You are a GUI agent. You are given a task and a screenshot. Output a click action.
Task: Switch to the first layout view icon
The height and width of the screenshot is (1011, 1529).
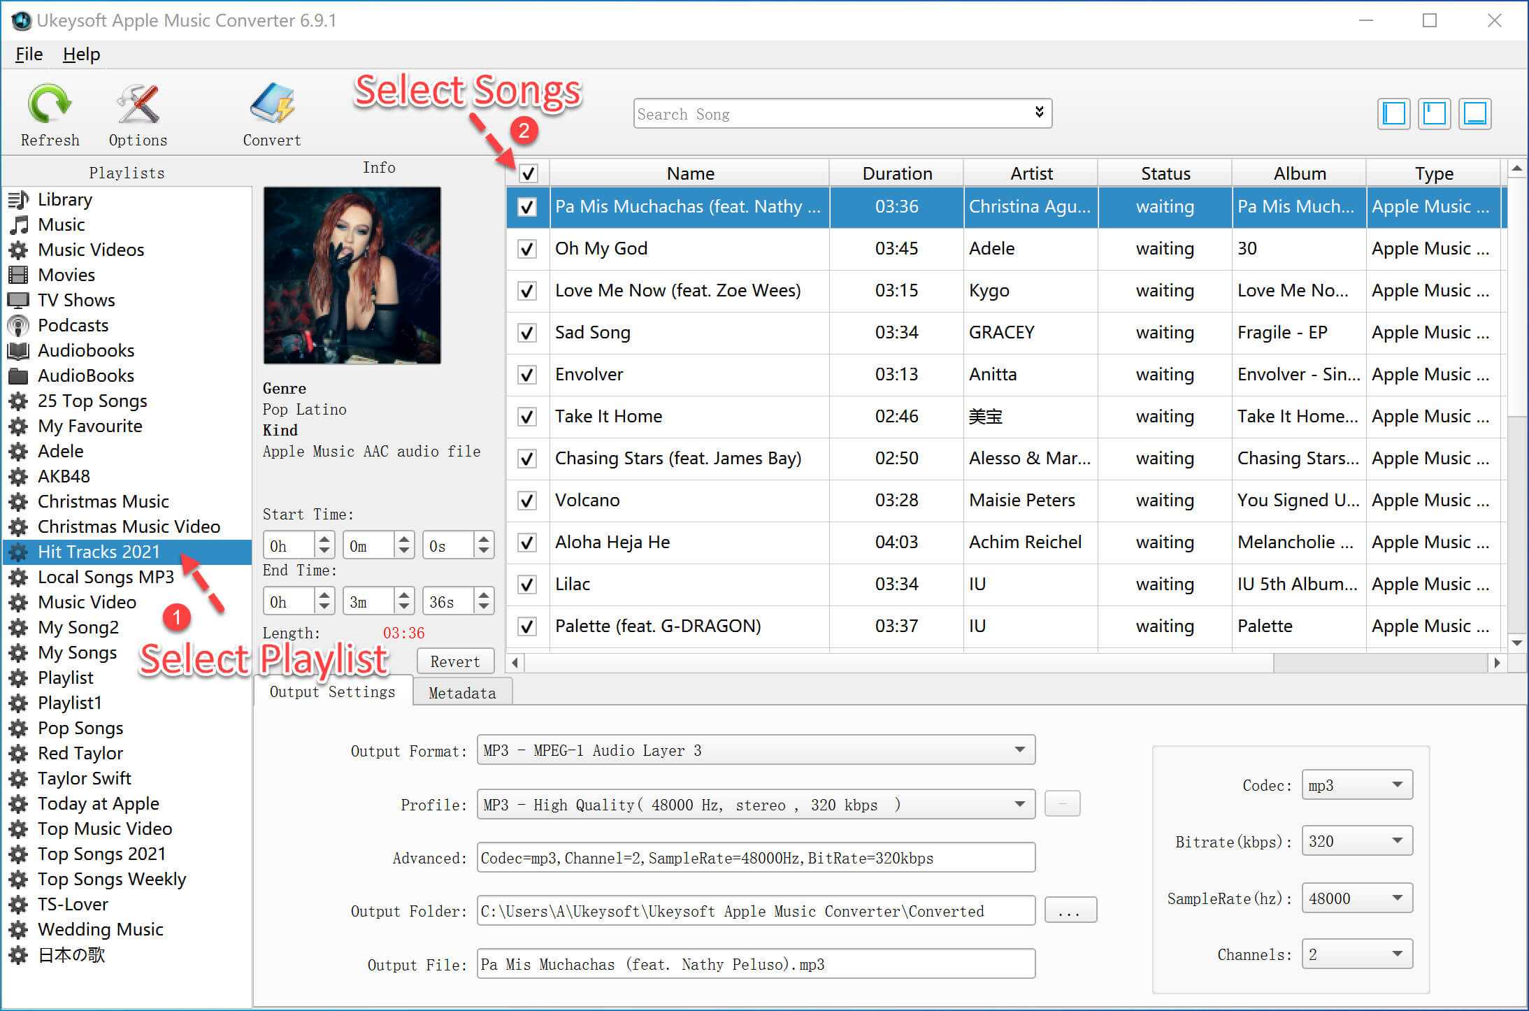point(1394,113)
